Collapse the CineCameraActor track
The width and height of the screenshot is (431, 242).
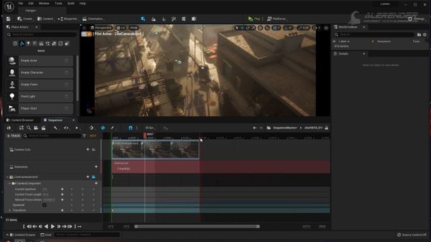point(7,177)
